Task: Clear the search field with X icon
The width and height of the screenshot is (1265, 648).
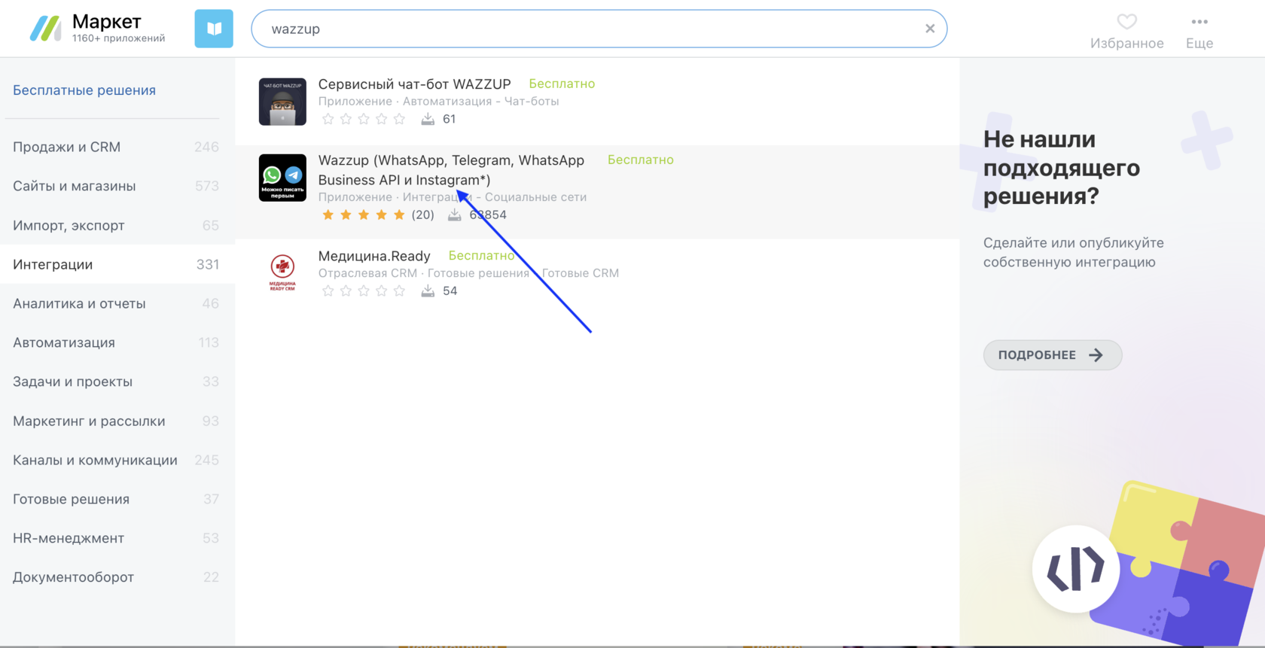Action: click(930, 29)
